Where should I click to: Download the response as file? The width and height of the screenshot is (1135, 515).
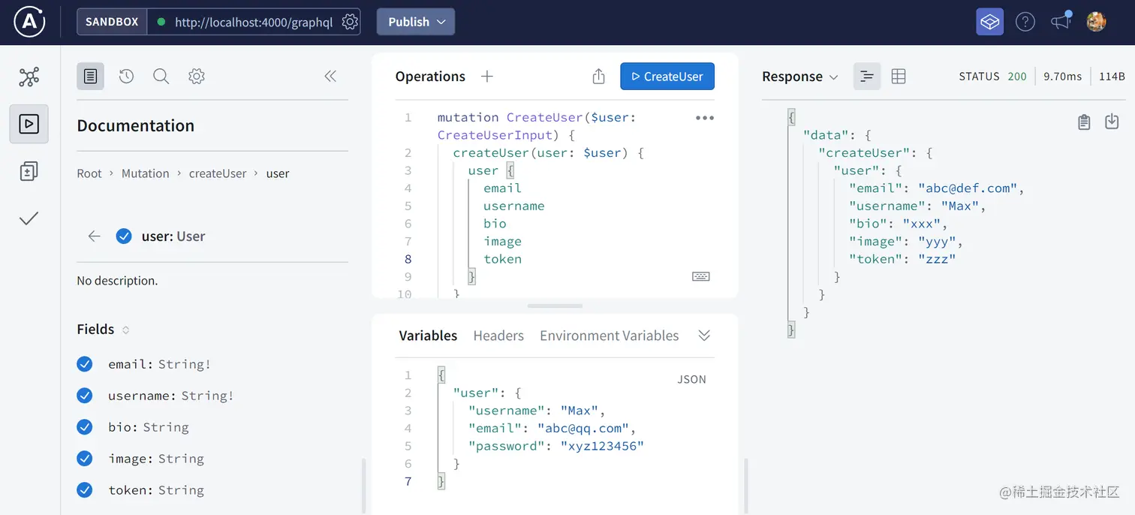click(1112, 122)
